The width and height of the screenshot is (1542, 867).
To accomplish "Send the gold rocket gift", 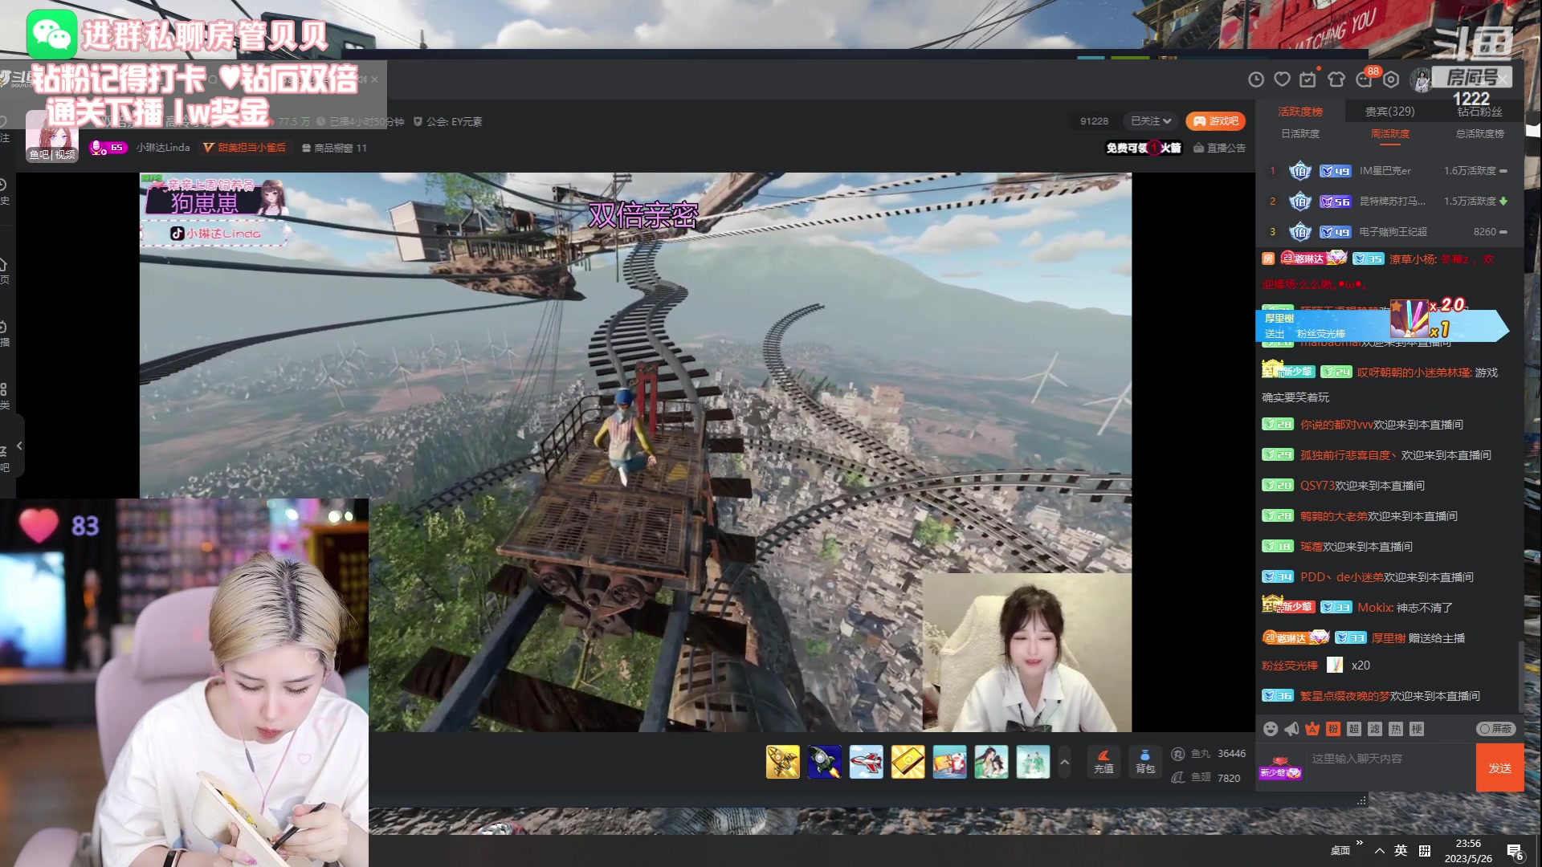I will tap(783, 762).
